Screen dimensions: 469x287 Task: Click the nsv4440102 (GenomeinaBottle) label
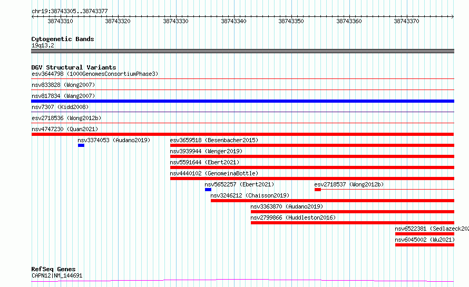tap(214, 173)
